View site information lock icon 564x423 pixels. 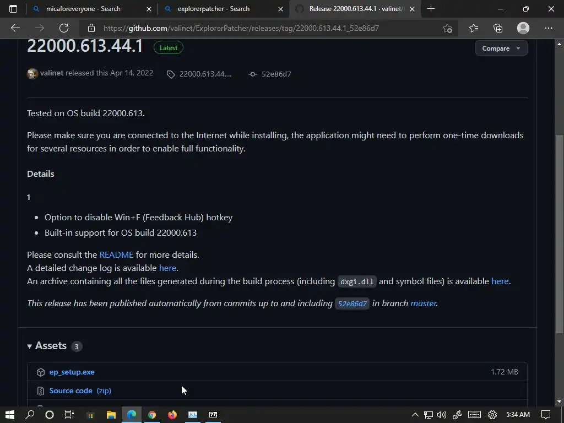point(91,28)
